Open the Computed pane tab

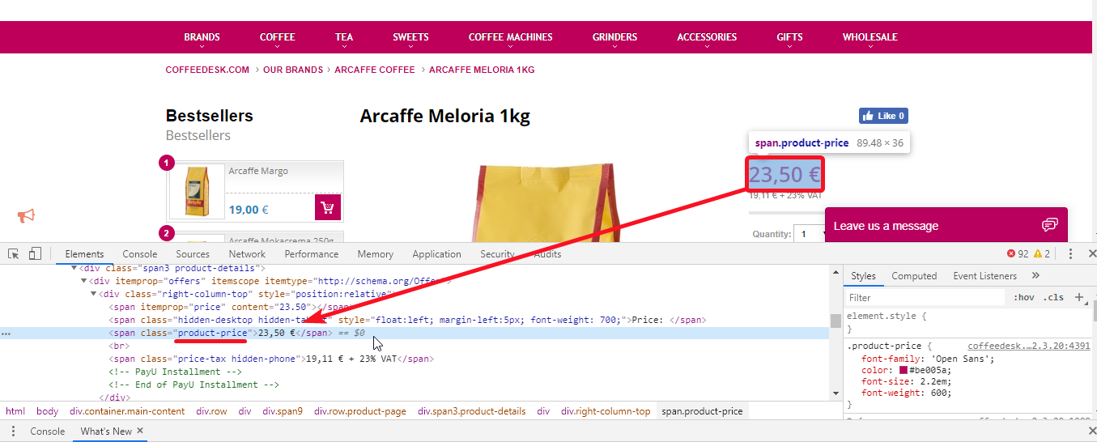914,276
